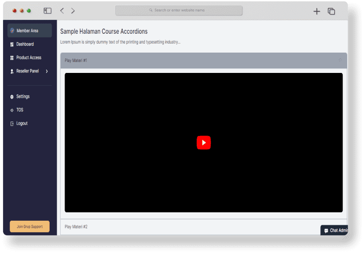This screenshot has height=253, width=364.
Task: Click the Logout door icon
Action: 12,124
